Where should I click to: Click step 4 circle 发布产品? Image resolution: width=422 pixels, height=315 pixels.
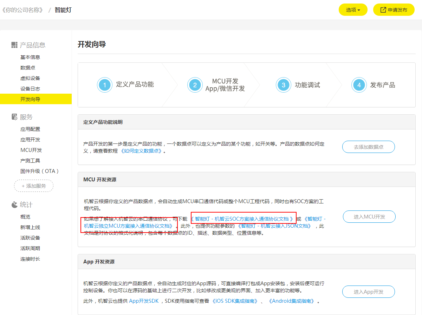pos(359,85)
